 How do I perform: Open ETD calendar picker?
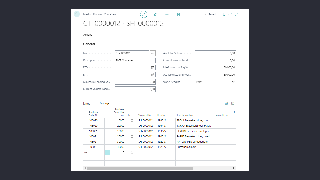pyautogui.click(x=153, y=67)
